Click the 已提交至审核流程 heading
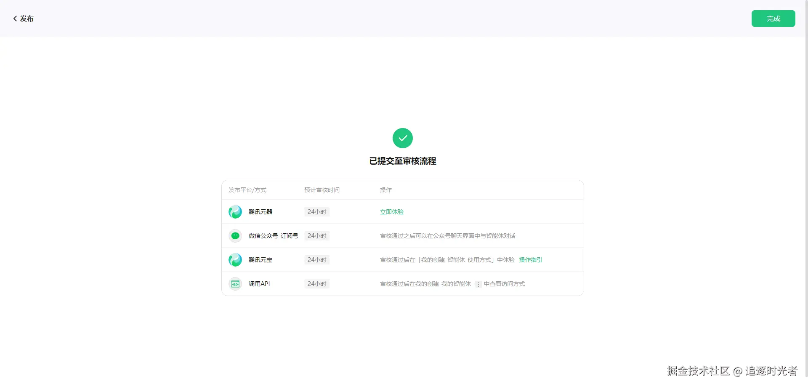The width and height of the screenshot is (808, 387). click(x=403, y=161)
